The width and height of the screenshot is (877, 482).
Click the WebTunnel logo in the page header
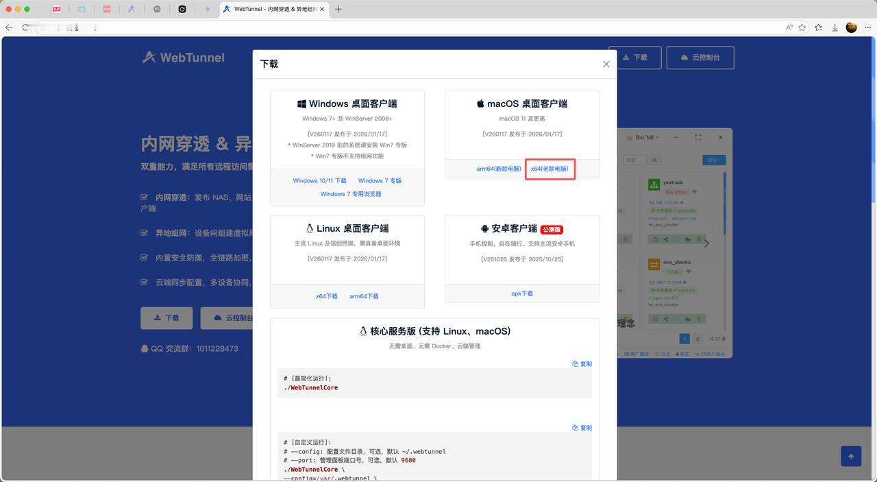(x=184, y=58)
